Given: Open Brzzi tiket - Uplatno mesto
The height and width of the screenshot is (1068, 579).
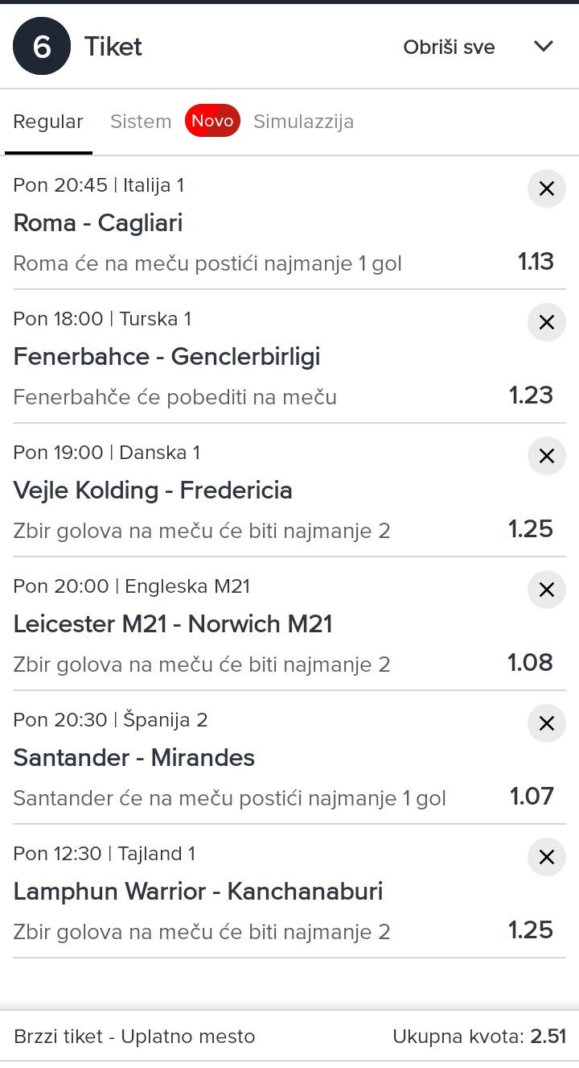Looking at the screenshot, I should pos(134,1037).
